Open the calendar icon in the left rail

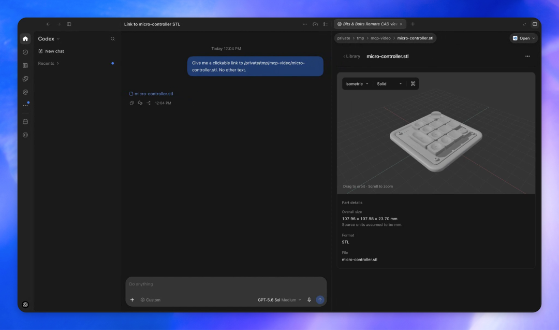coord(25,122)
